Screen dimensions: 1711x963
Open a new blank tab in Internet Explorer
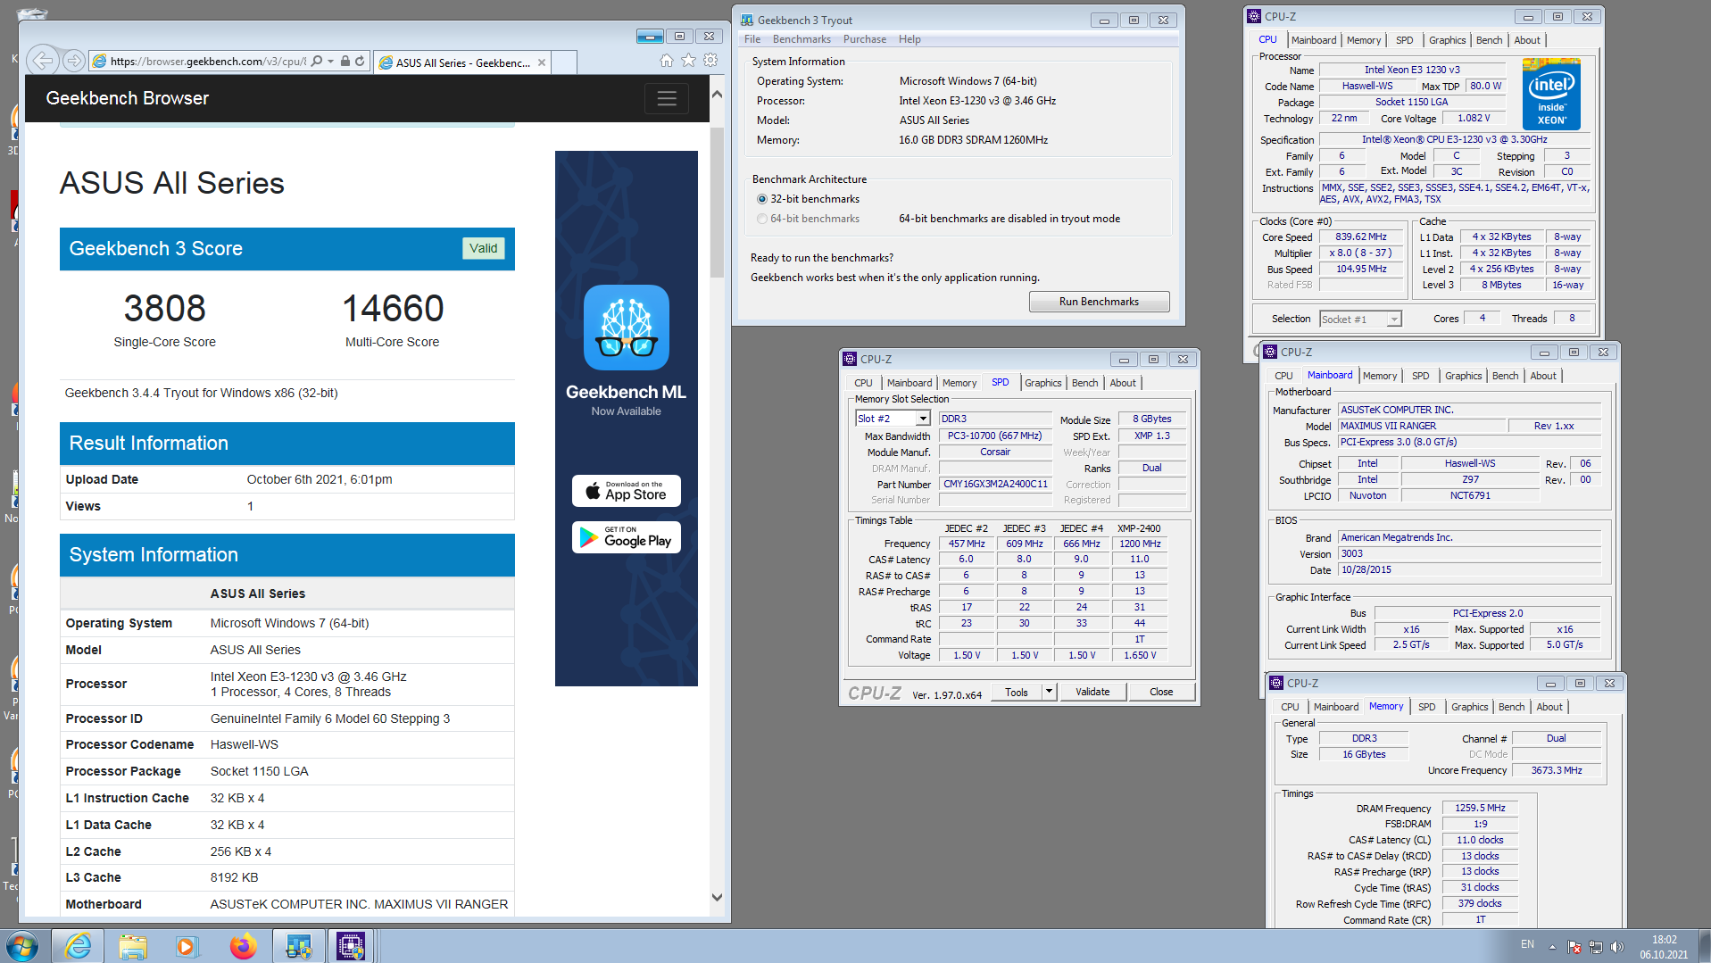coord(563,62)
